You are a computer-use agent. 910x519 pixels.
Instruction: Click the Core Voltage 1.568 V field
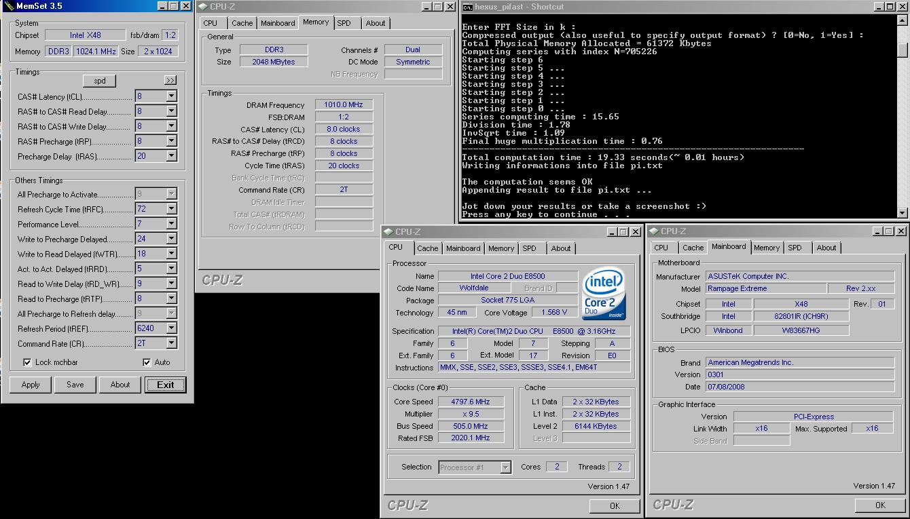[x=554, y=313]
